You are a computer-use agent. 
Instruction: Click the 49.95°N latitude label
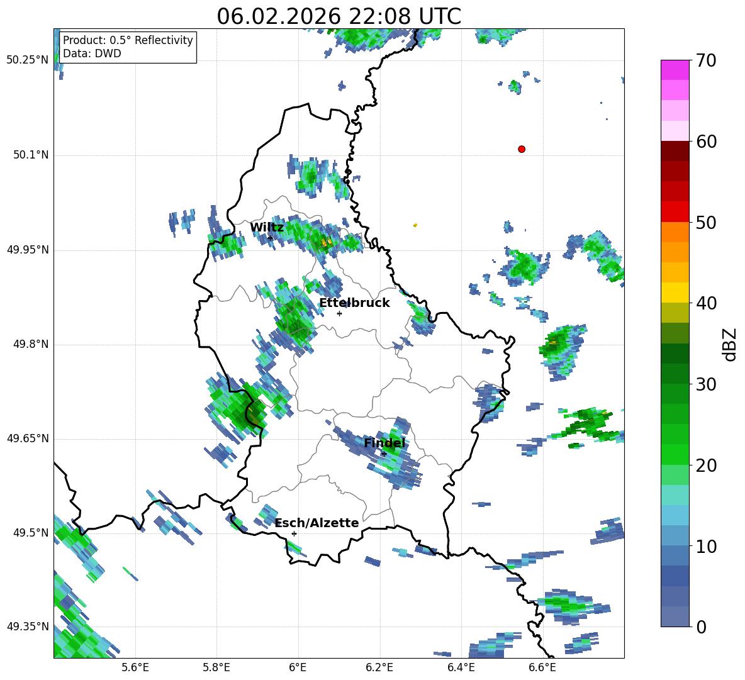(x=28, y=249)
